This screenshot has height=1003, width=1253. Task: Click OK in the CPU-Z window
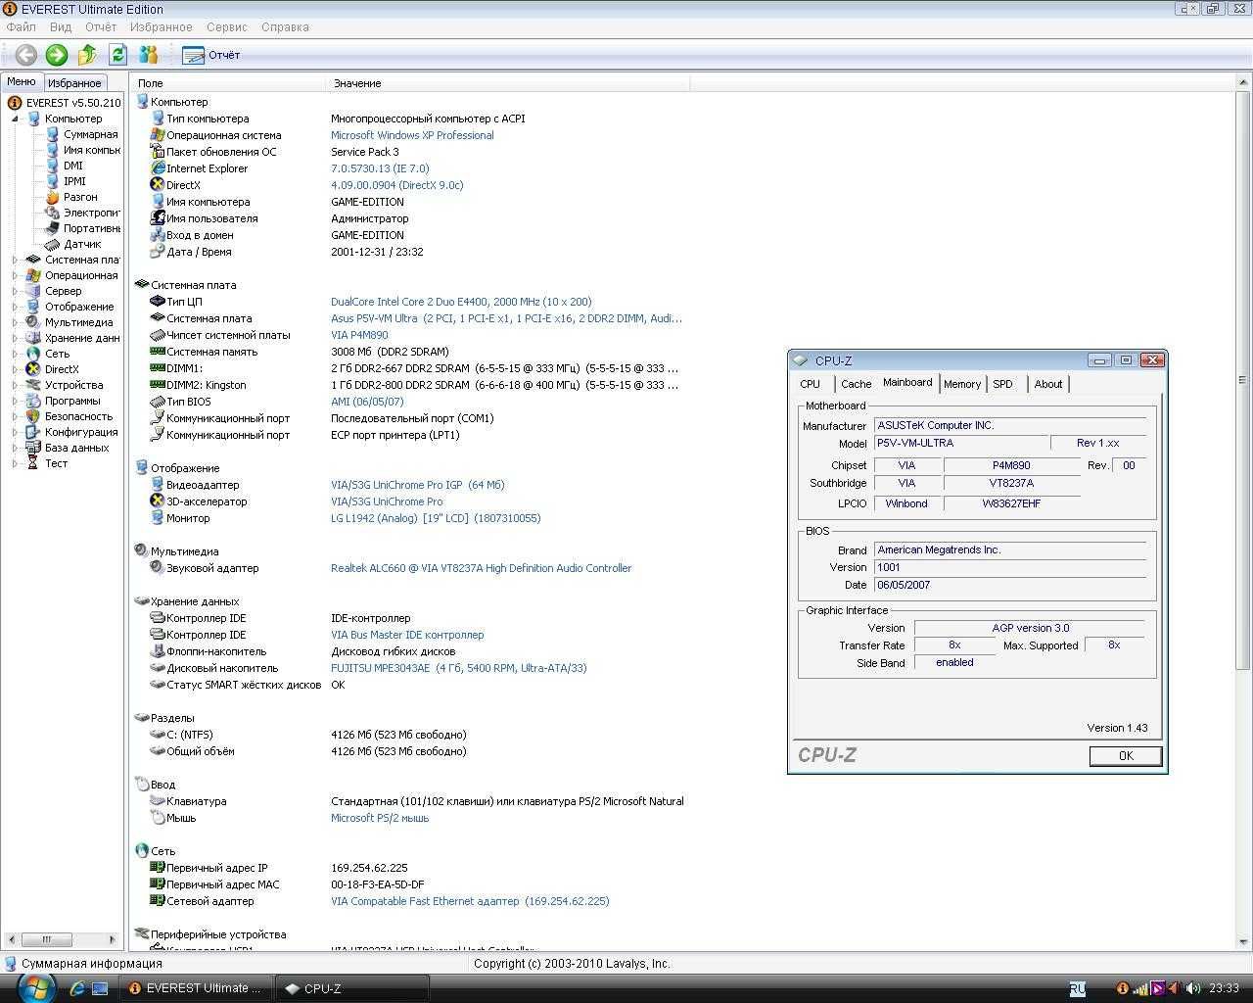(x=1126, y=755)
